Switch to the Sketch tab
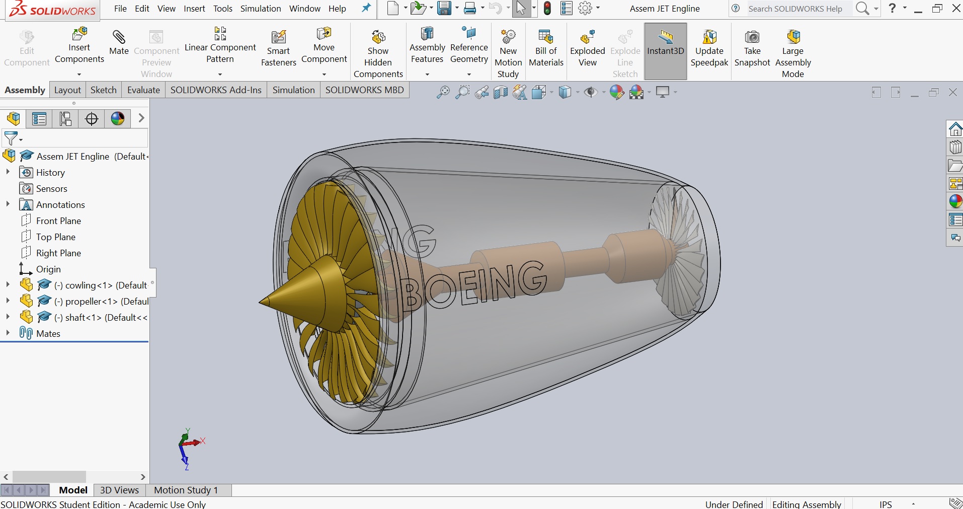The height and width of the screenshot is (509, 963). pyautogui.click(x=103, y=90)
